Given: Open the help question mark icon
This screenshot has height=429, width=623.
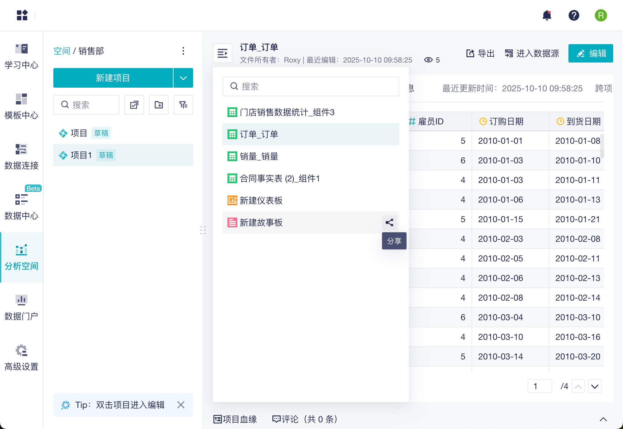Looking at the screenshot, I should [x=574, y=15].
